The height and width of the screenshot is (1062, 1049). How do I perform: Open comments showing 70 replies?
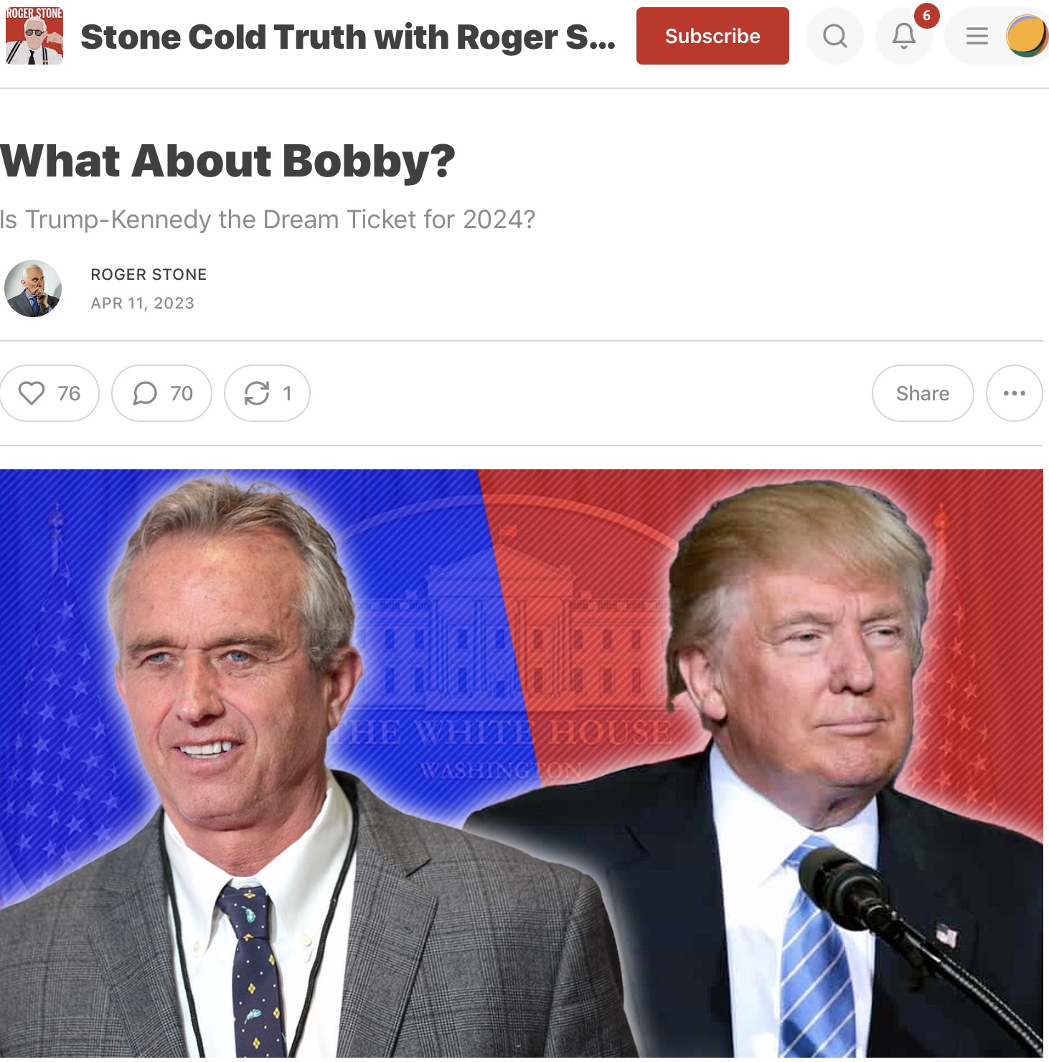[x=161, y=393]
